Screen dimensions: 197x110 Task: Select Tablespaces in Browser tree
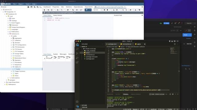12,85
